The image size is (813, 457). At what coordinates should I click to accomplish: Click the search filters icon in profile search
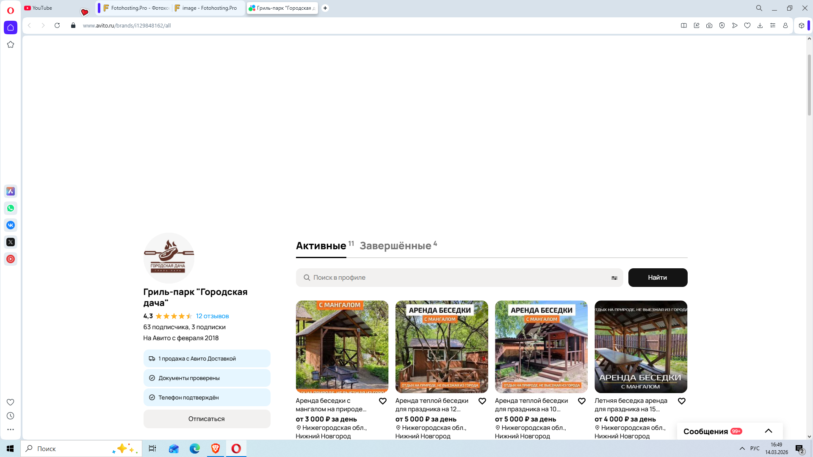pyautogui.click(x=614, y=278)
